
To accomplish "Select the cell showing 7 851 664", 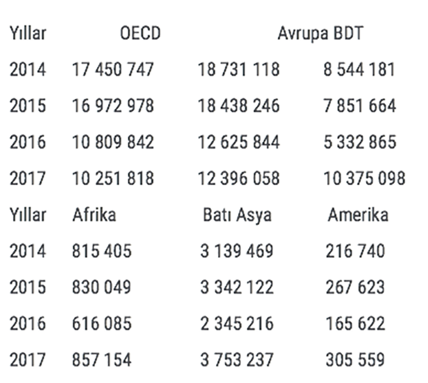I will (x=360, y=105).
